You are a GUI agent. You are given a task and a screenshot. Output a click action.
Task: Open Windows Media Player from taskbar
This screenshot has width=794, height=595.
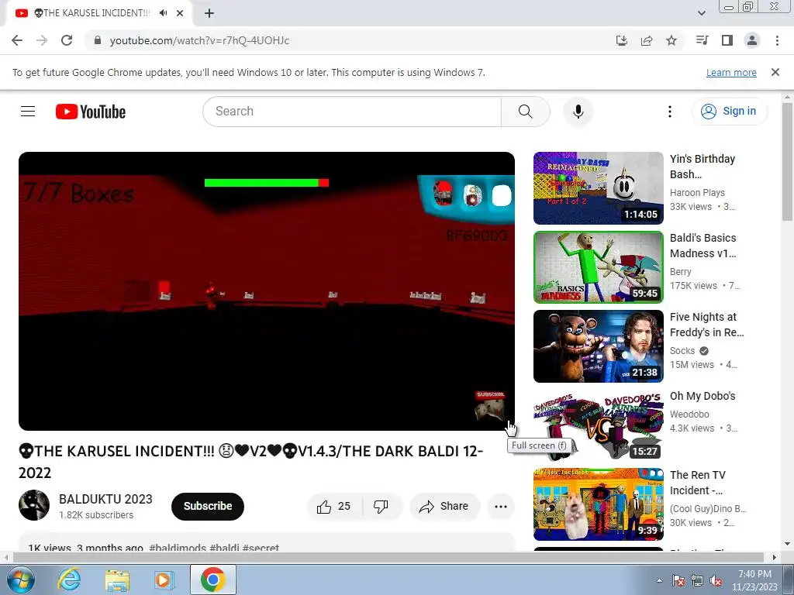[x=164, y=580]
